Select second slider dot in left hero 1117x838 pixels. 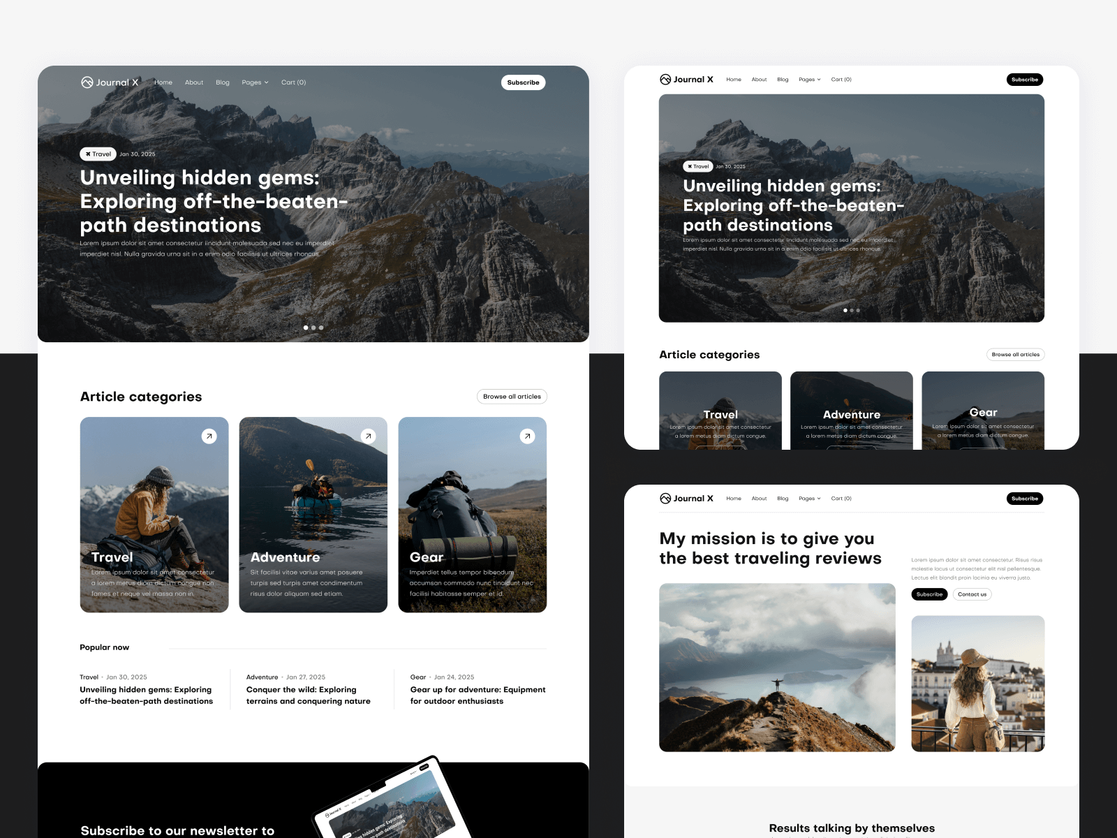[x=313, y=328]
